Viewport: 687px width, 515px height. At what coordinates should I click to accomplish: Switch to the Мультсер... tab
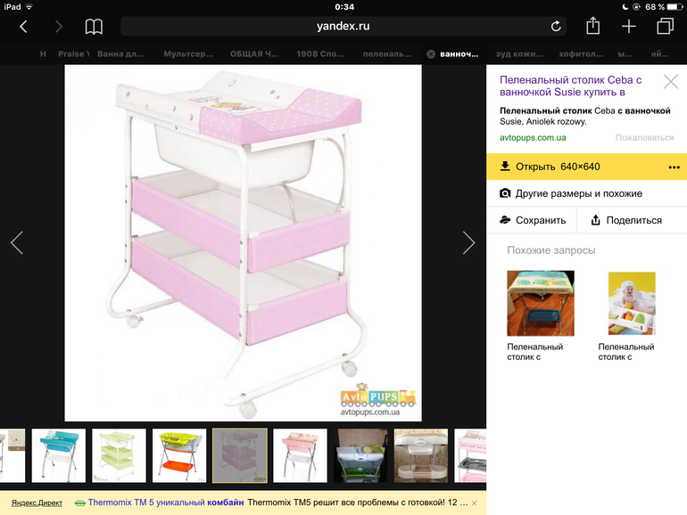click(188, 53)
